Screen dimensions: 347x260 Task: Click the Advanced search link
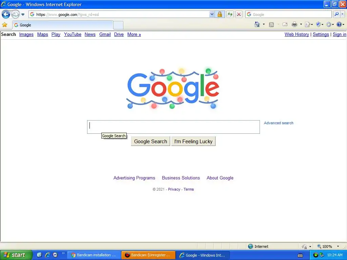[279, 123]
